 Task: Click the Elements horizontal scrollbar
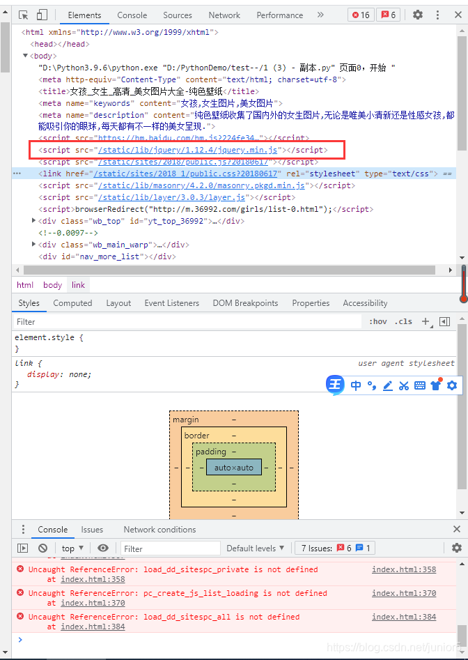(229, 270)
